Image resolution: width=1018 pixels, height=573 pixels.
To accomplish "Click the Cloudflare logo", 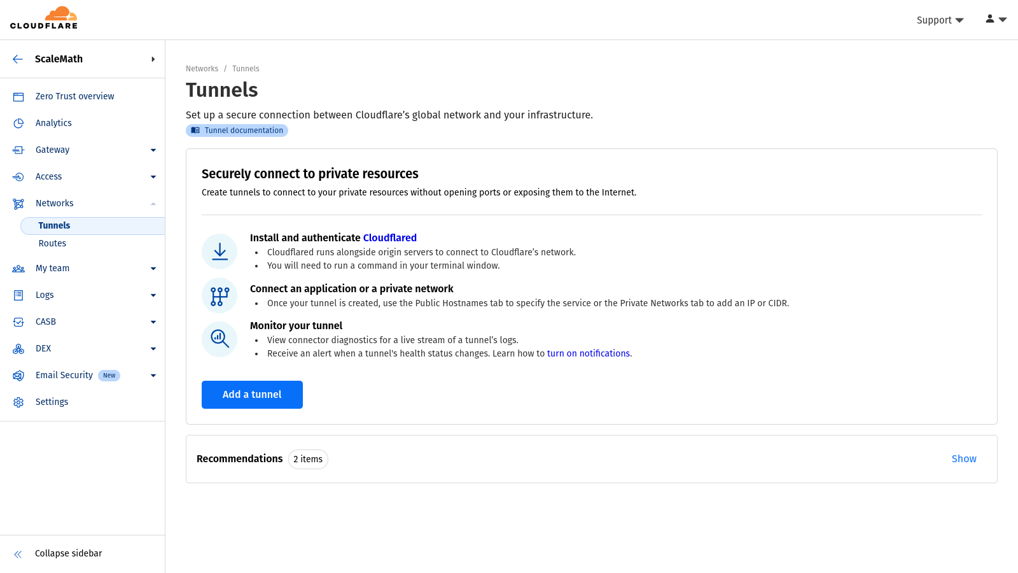I will [x=44, y=18].
